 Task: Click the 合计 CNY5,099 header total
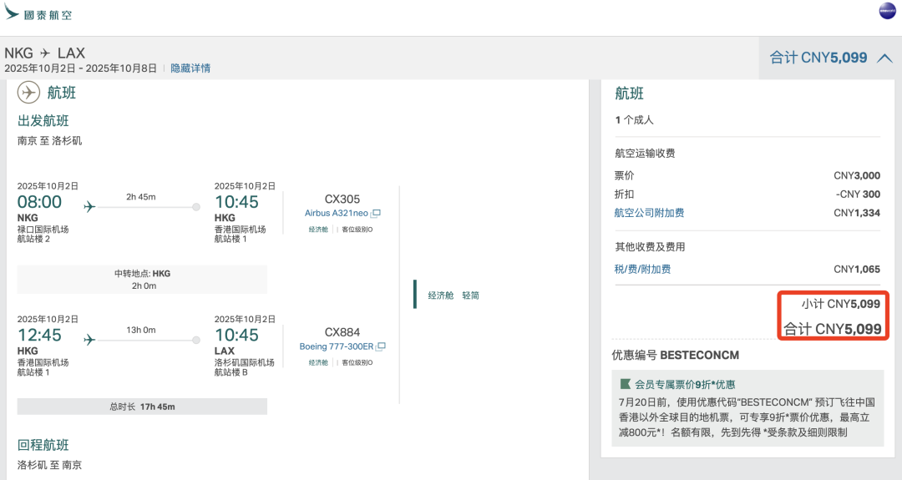point(818,58)
